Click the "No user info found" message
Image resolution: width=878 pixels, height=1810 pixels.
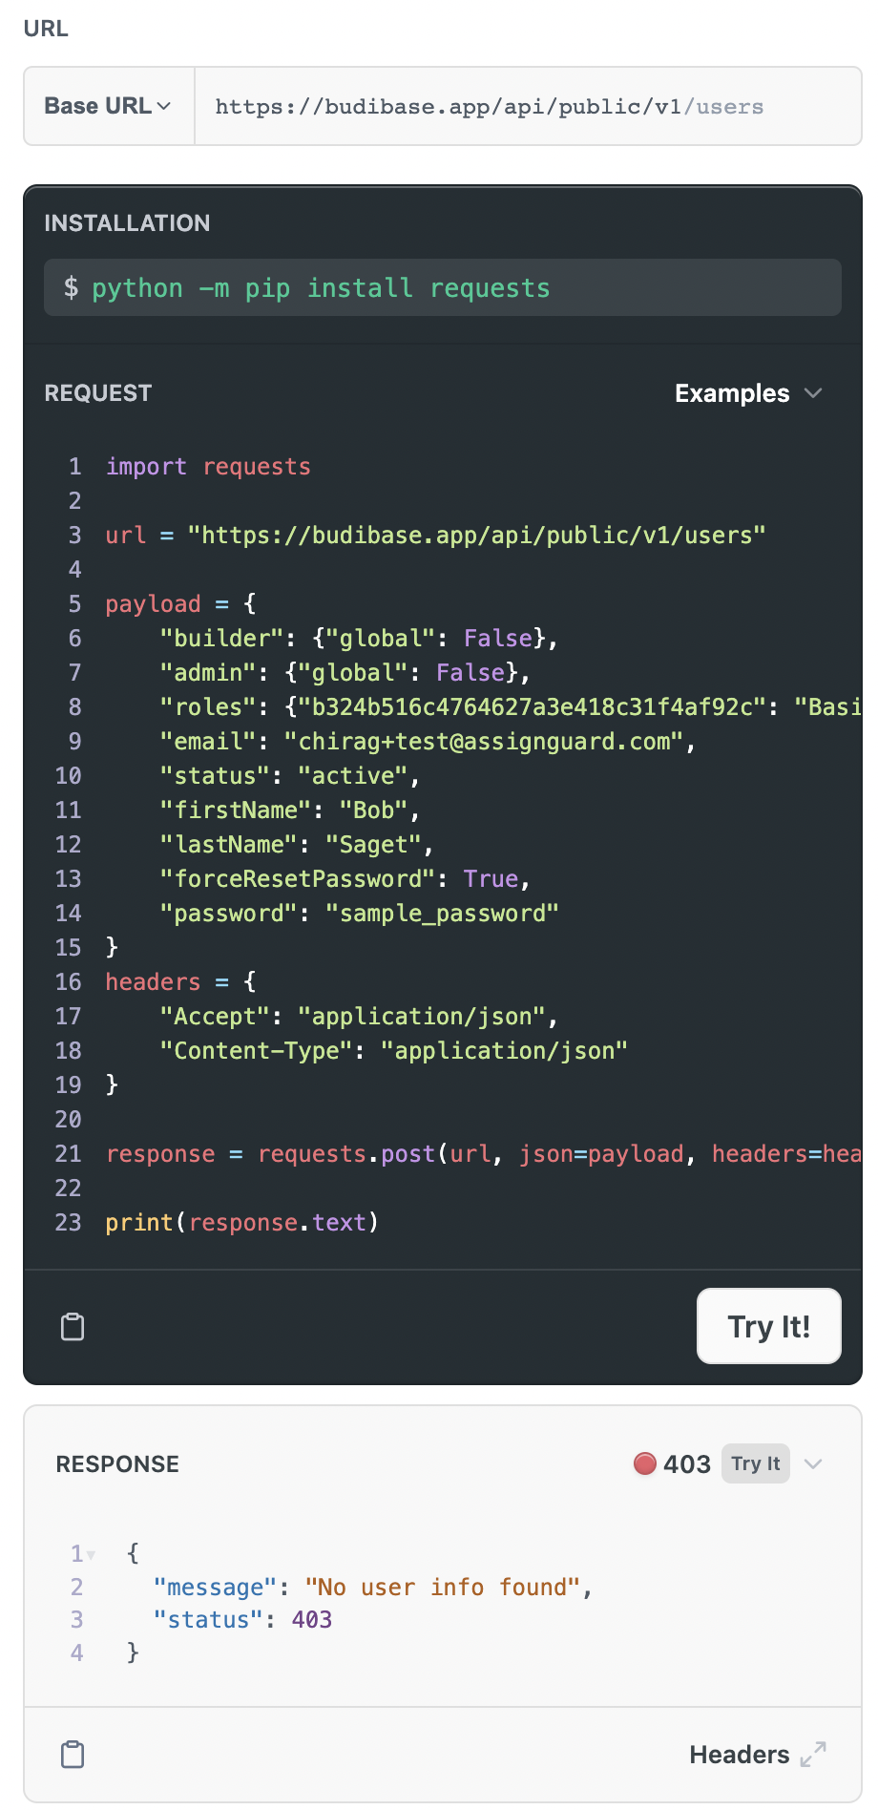click(443, 1588)
